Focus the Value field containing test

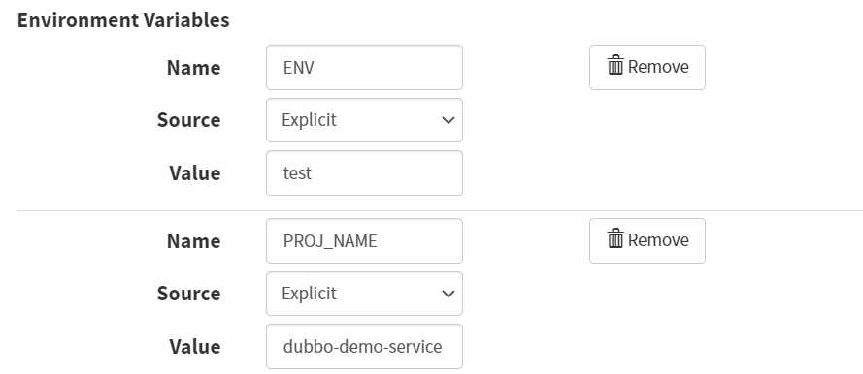[x=364, y=173]
